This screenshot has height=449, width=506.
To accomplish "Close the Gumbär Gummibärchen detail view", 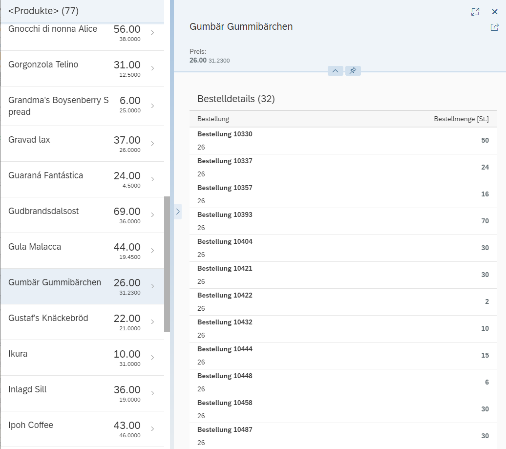I will click(495, 12).
